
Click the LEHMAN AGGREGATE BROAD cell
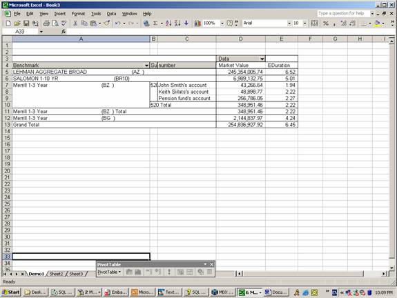click(x=81, y=72)
